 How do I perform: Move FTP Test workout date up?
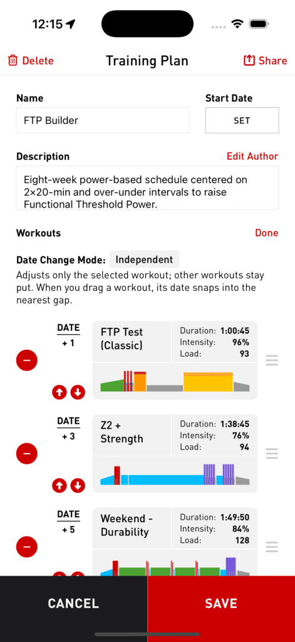[x=60, y=392]
